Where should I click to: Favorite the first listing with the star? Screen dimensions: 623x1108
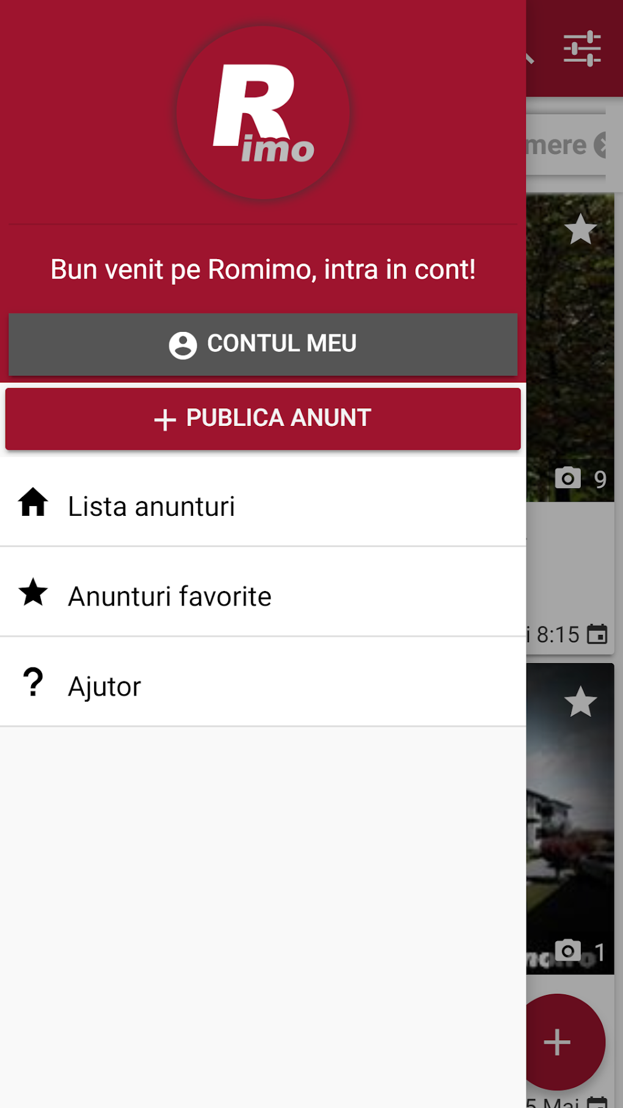(x=580, y=230)
